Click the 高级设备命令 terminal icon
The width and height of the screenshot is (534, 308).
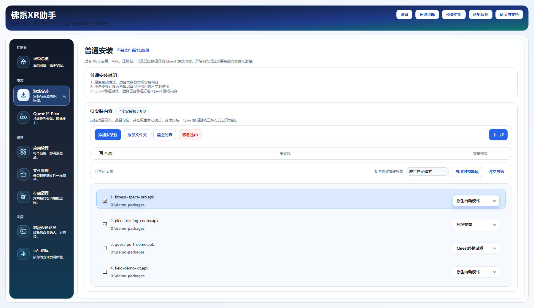(23, 231)
